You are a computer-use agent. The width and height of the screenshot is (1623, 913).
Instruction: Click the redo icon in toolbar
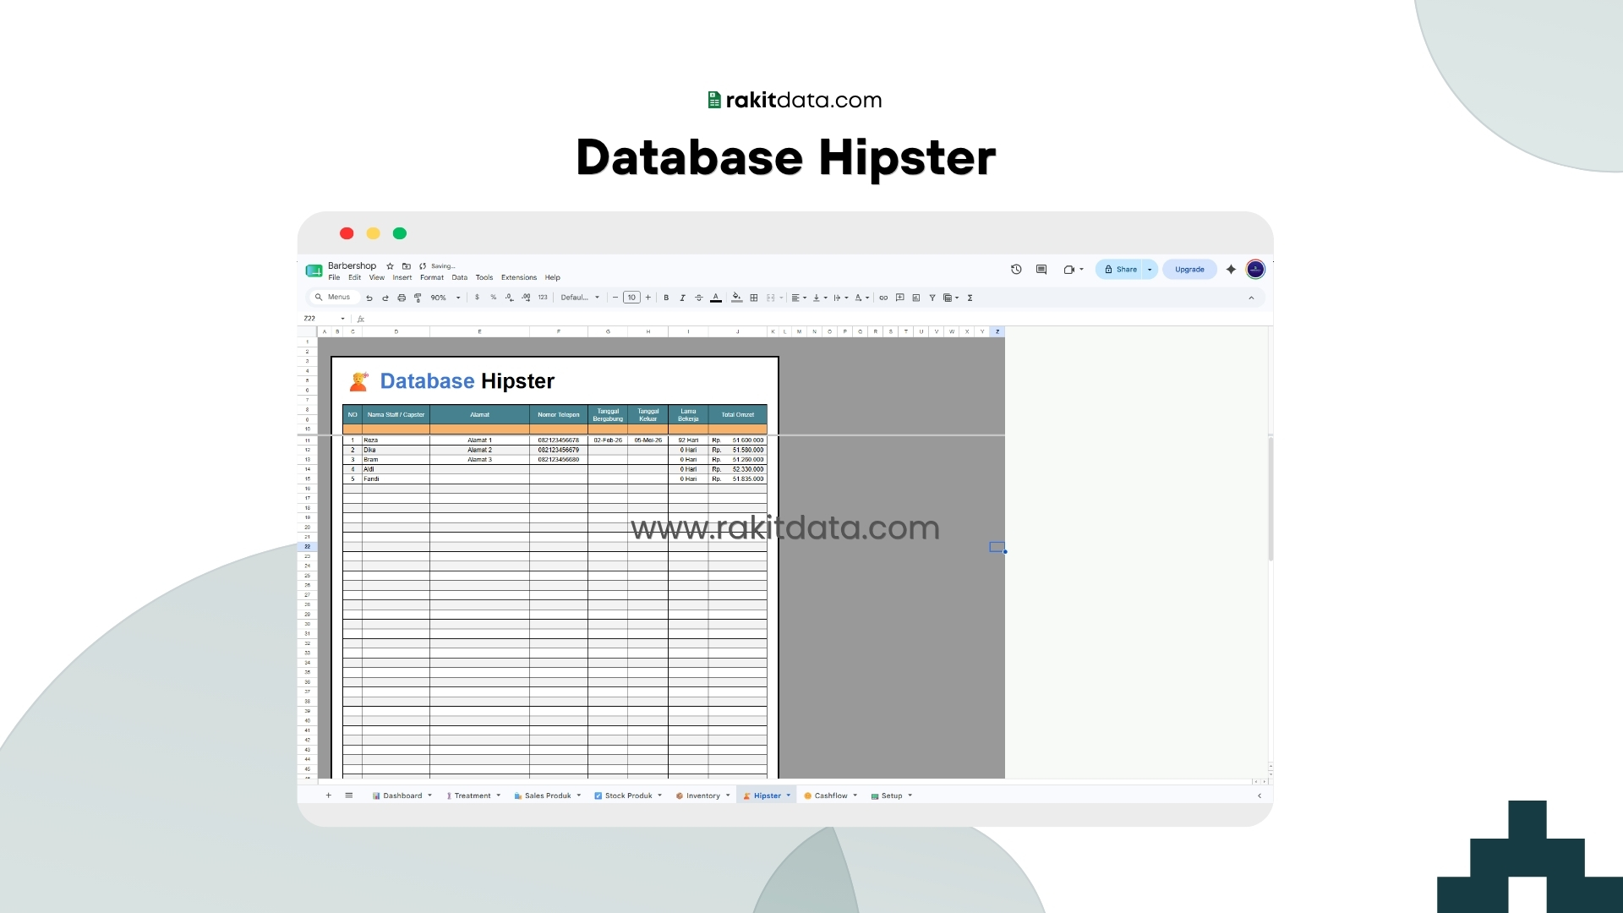click(x=385, y=298)
